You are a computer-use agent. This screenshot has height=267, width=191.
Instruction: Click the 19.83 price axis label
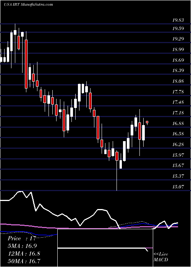178,20
